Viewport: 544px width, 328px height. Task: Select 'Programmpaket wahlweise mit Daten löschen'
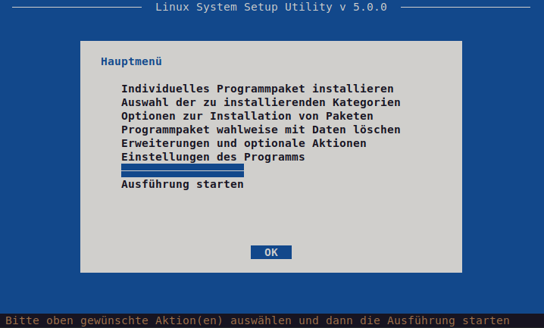tap(261, 130)
